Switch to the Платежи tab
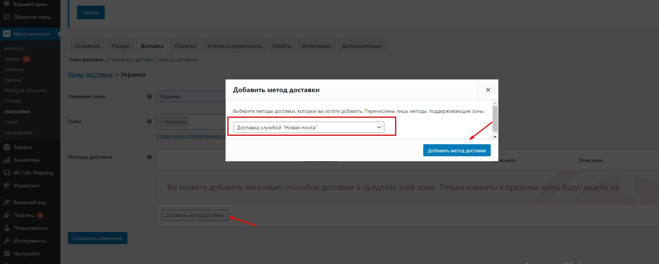This screenshot has width=659, height=264. [185, 46]
